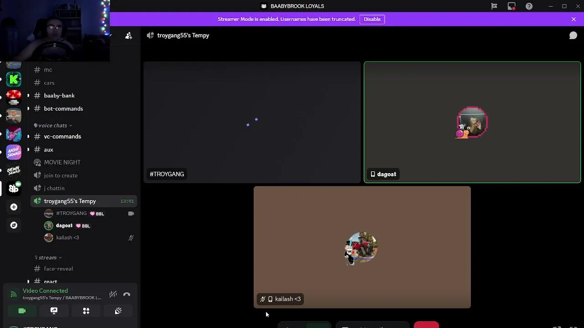The image size is (584, 328).
Task: Toggle camera with the green video button
Action: [x=22, y=311]
